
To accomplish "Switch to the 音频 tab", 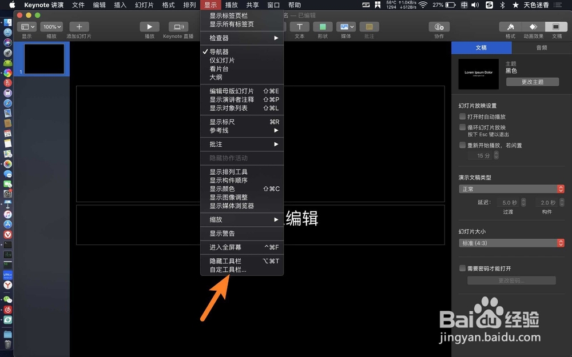I will (x=542, y=48).
